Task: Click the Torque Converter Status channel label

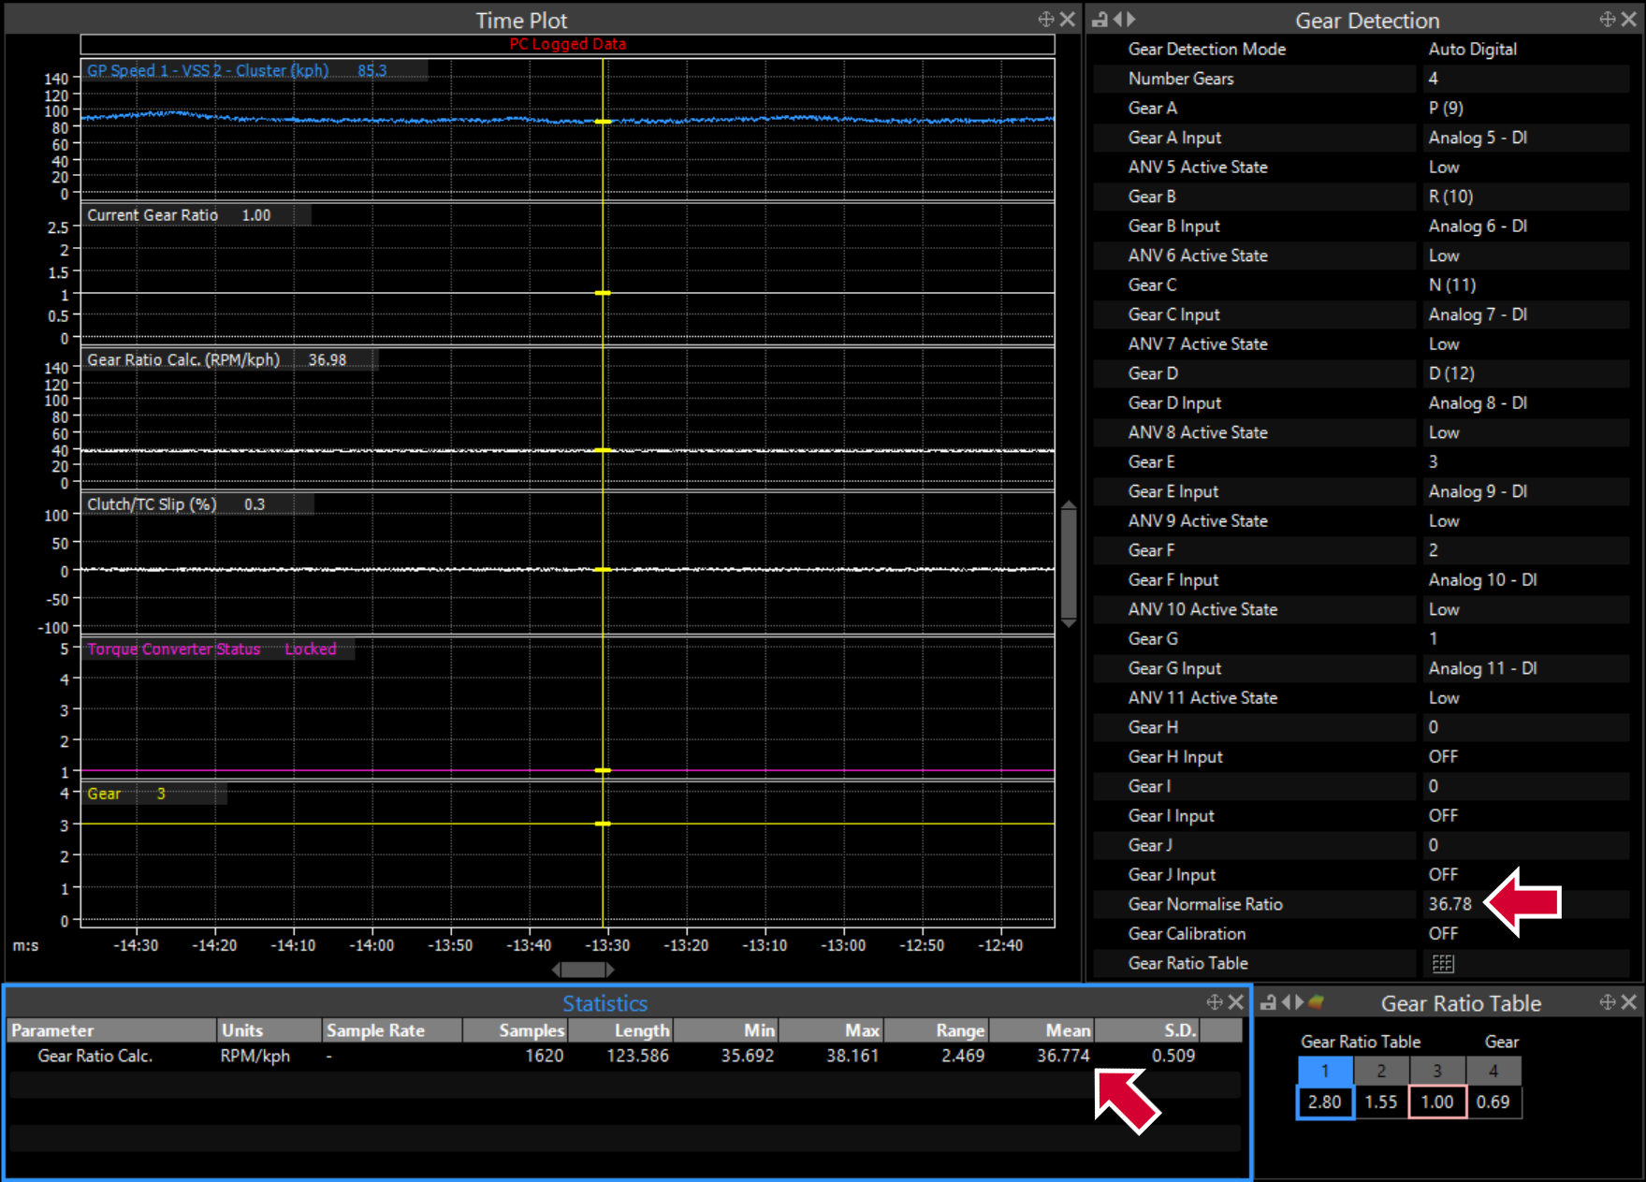Action: (174, 649)
